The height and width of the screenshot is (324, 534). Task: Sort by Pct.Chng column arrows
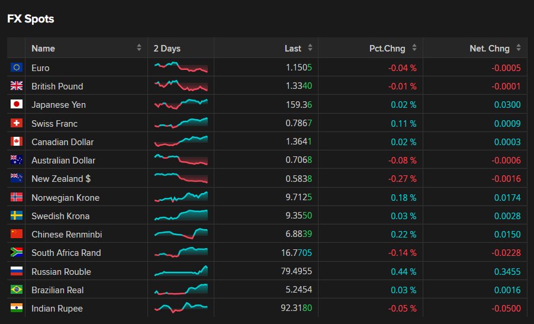coord(414,48)
